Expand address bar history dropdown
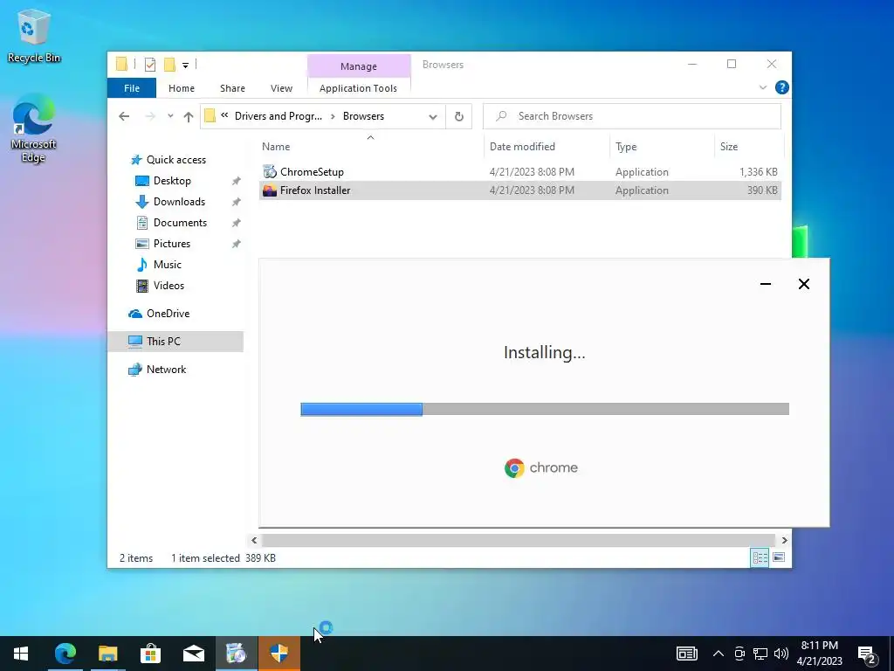 [433, 116]
